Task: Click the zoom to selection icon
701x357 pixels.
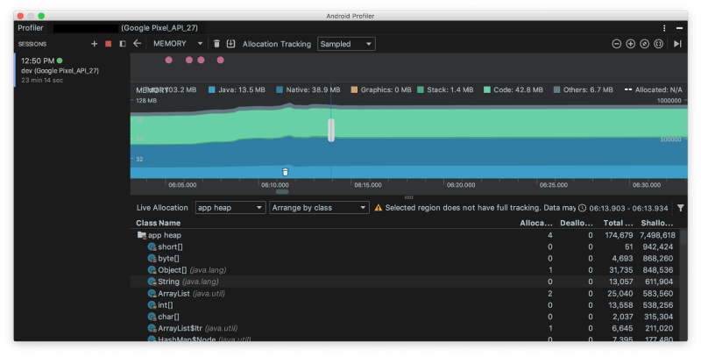Action: tap(658, 44)
